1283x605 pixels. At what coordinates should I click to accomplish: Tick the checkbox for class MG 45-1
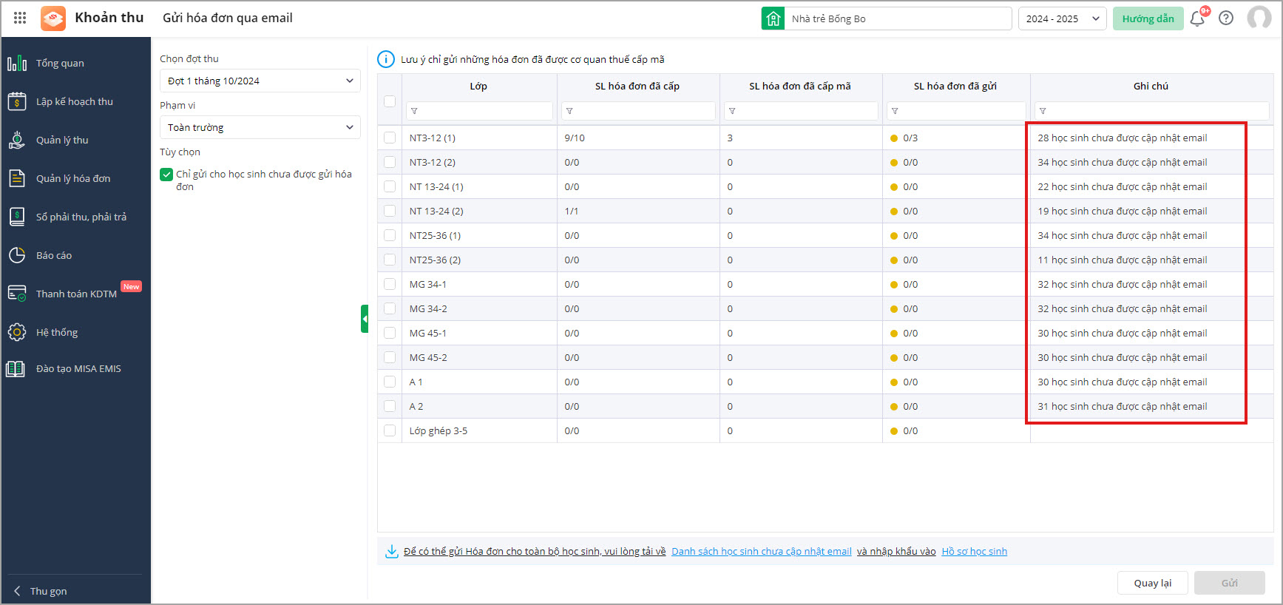click(390, 333)
